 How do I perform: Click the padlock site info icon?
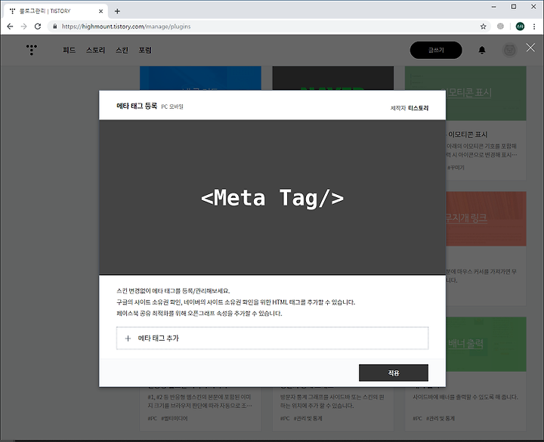[x=55, y=26]
